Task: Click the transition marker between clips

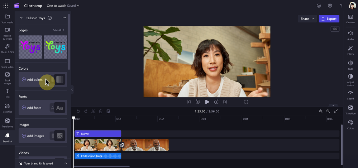Action: click(122, 145)
